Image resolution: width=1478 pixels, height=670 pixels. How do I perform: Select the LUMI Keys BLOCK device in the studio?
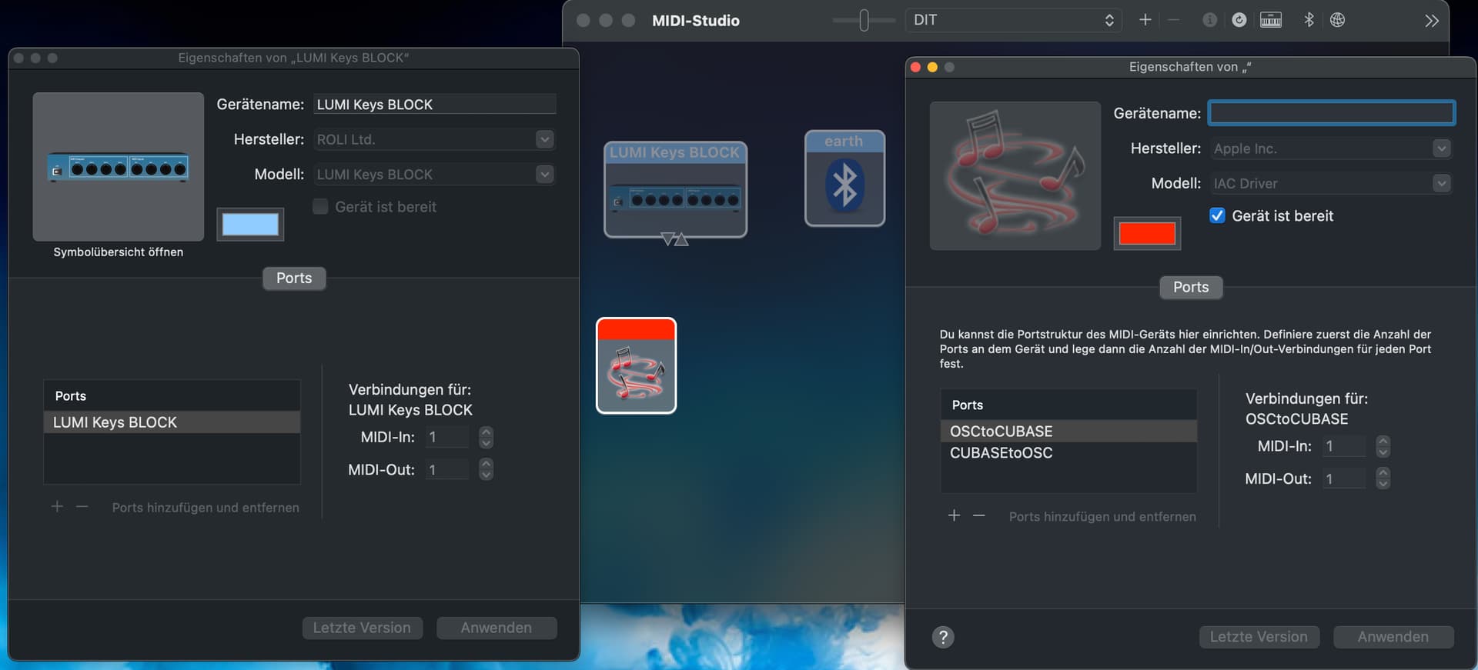point(675,189)
